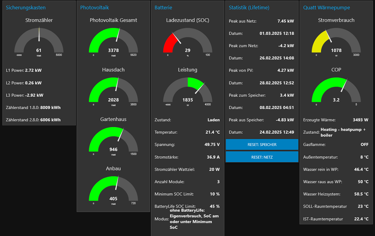
Task: Select the Quatt Wärmepumpe panel title
Action: 327,7
